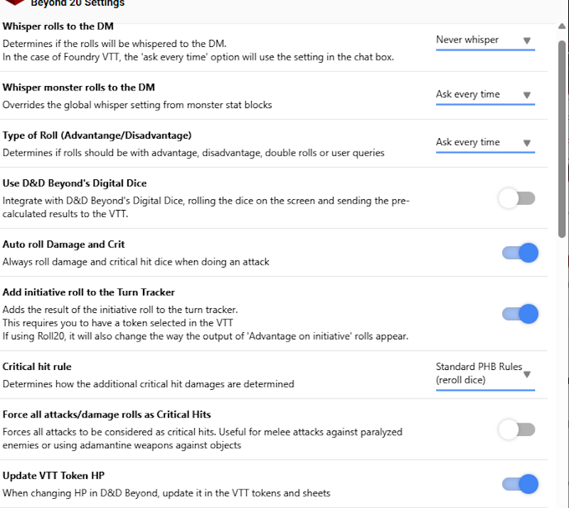The width and height of the screenshot is (569, 508).
Task: Click the "Critical hit rule" label text
Action: point(37,367)
